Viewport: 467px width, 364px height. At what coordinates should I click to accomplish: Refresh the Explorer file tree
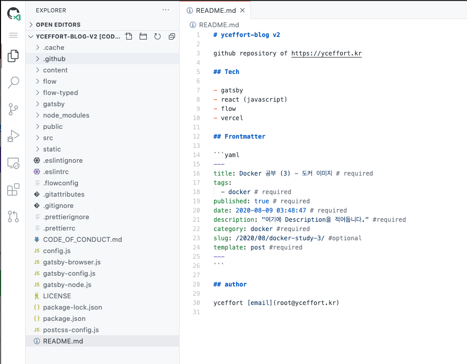[158, 36]
